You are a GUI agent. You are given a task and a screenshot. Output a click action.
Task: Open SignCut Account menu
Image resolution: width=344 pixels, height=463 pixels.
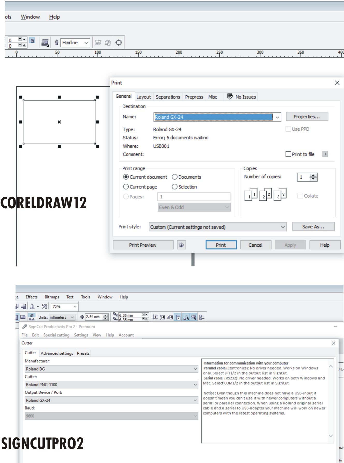(x=126, y=335)
